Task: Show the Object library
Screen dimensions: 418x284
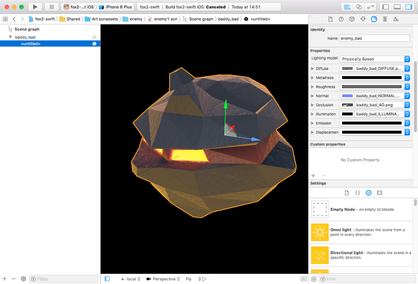Action: point(369,193)
